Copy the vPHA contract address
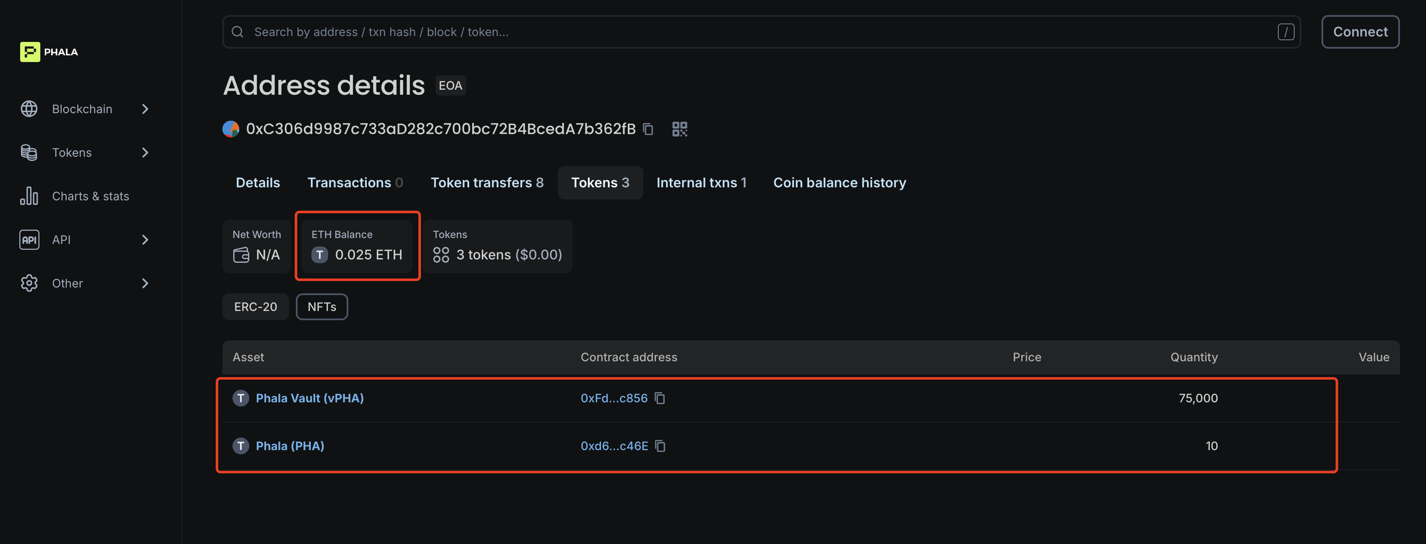This screenshot has width=1426, height=544. click(x=660, y=398)
